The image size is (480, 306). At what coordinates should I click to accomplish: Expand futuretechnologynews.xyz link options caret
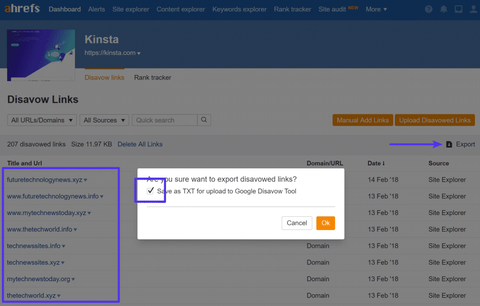[x=85, y=180]
